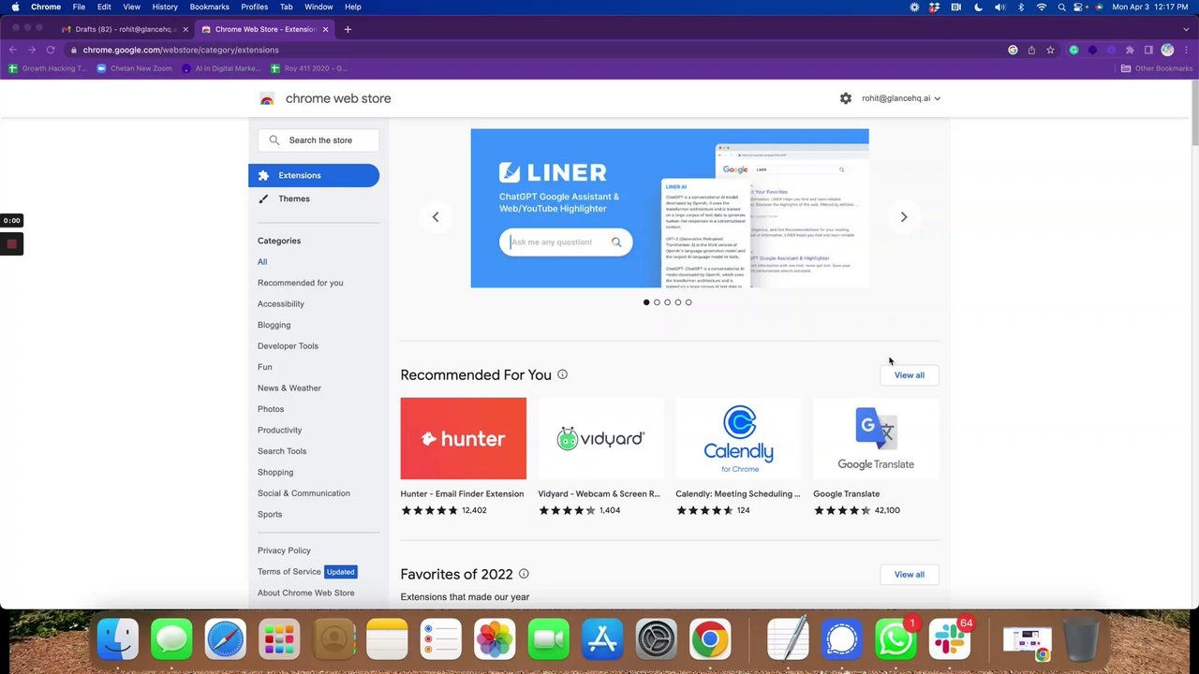1199x674 pixels.
Task: Launch Safari from the Dock
Action: (x=226, y=640)
